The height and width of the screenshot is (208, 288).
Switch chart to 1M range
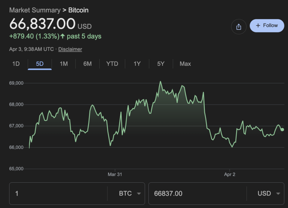(x=64, y=64)
